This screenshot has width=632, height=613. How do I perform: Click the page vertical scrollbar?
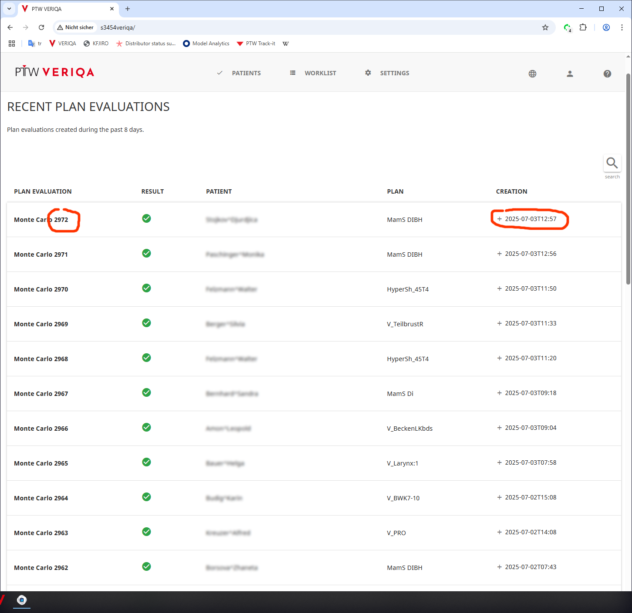pos(628,178)
